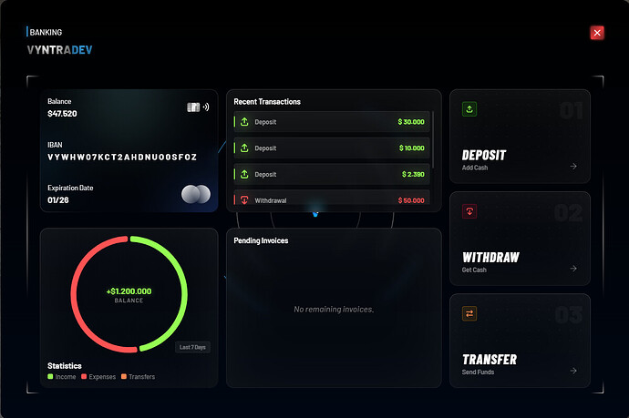Click the card chip icon on balance card
The width and height of the screenshot is (629, 418).
193,107
